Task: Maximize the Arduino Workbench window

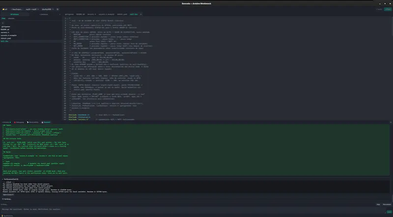Action: click(385, 3)
